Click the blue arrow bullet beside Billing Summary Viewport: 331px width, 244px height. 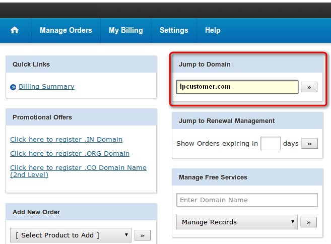click(x=13, y=87)
